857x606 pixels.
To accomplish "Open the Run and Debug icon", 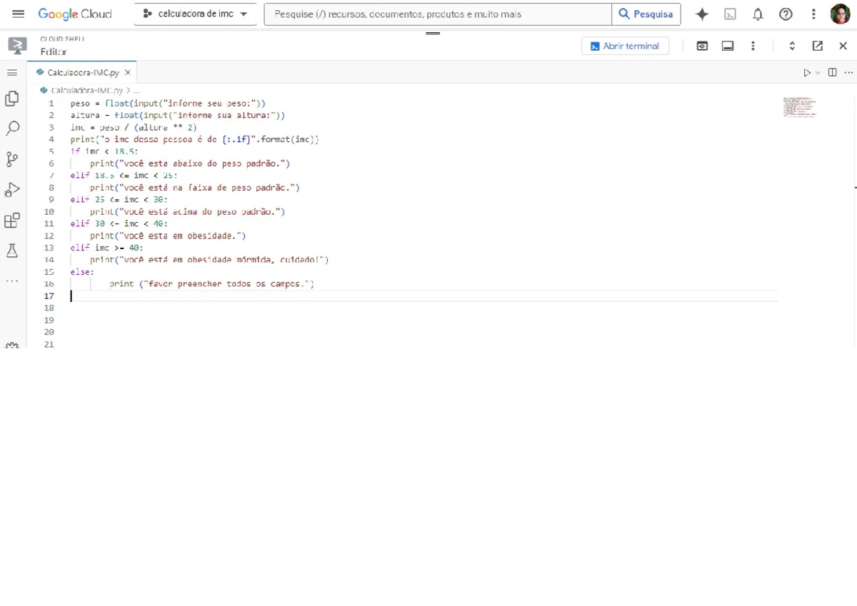I will 12,190.
